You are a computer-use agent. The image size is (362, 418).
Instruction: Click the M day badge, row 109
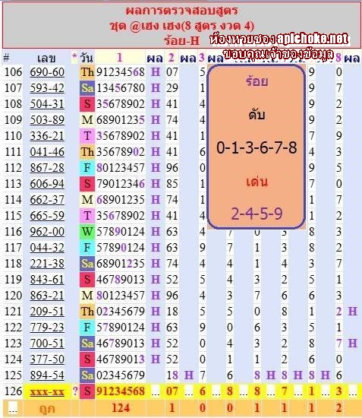coord(87,120)
